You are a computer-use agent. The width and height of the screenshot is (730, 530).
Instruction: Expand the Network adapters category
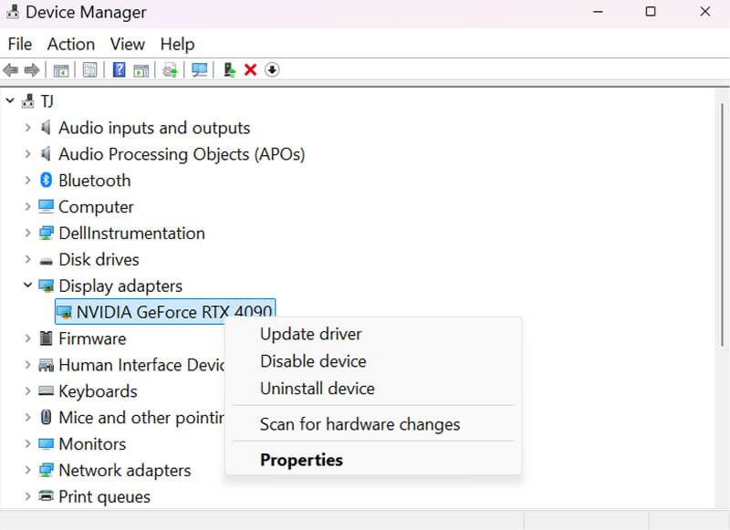(x=28, y=470)
